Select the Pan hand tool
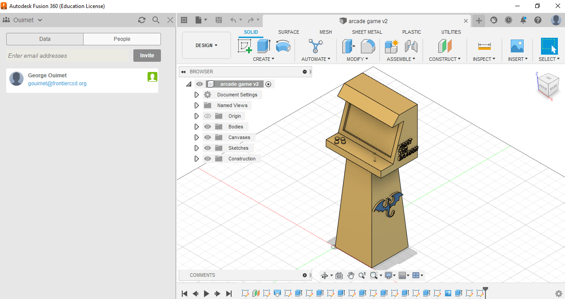Screen dimensions: 565x299 pyautogui.click(x=351, y=275)
